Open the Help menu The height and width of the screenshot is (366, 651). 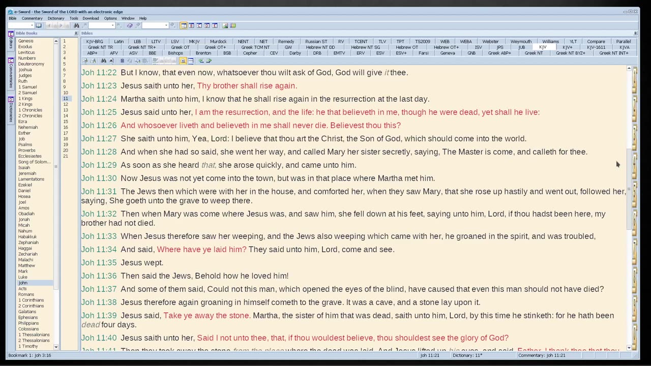tap(143, 18)
